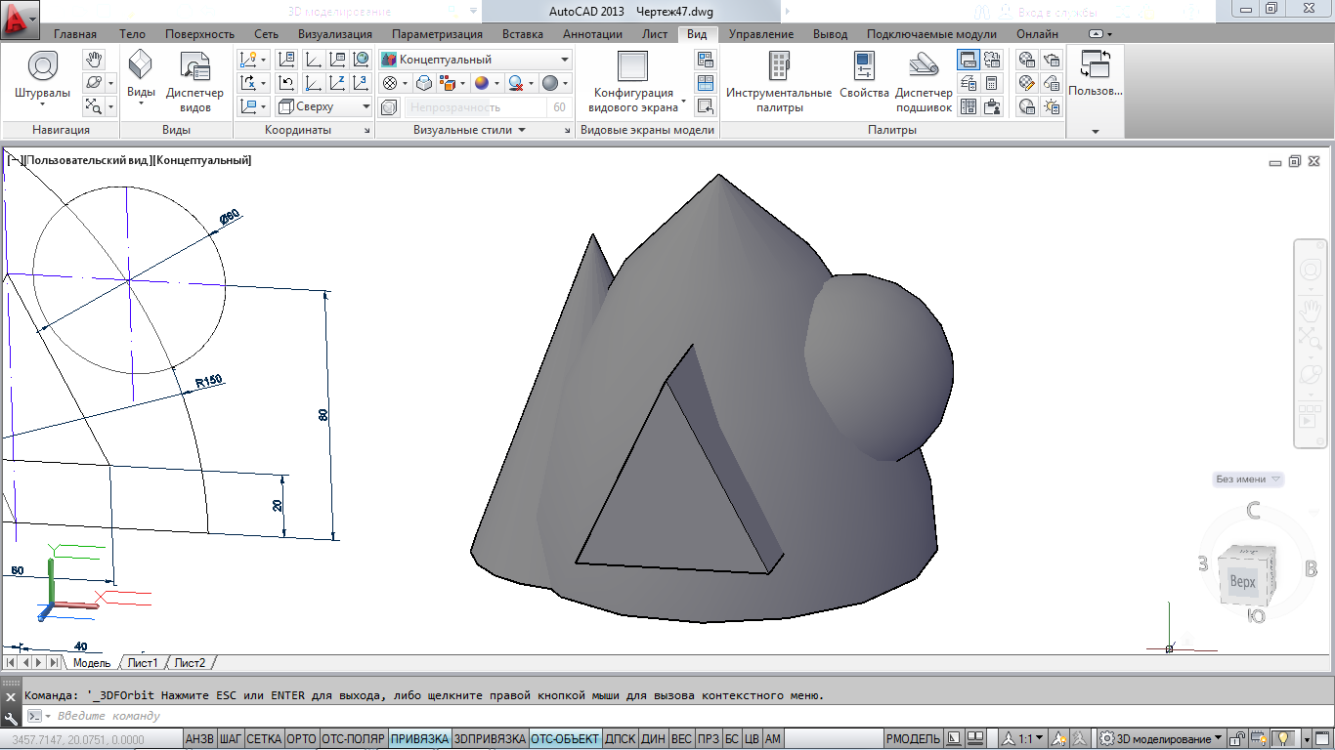Switch to the Лист1 layout tab
Image resolution: width=1335 pixels, height=750 pixels.
click(x=143, y=663)
